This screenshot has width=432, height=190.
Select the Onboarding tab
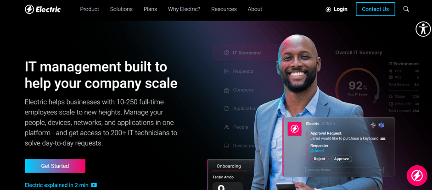229,166
